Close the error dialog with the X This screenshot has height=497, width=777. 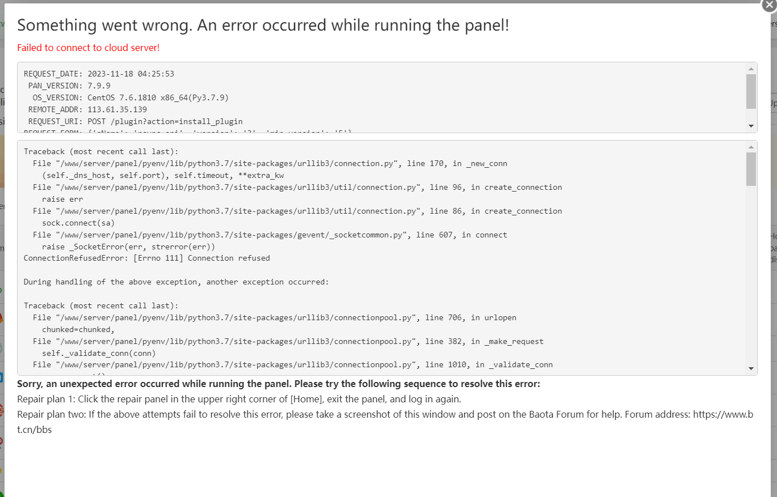[x=768, y=6]
